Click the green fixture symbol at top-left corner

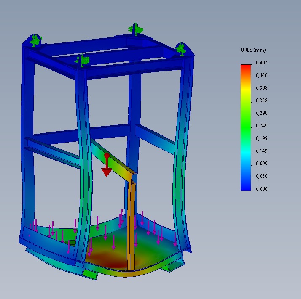35,41
